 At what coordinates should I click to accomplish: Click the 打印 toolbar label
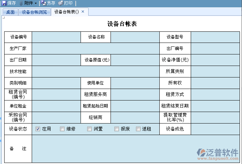(x=68, y=3)
